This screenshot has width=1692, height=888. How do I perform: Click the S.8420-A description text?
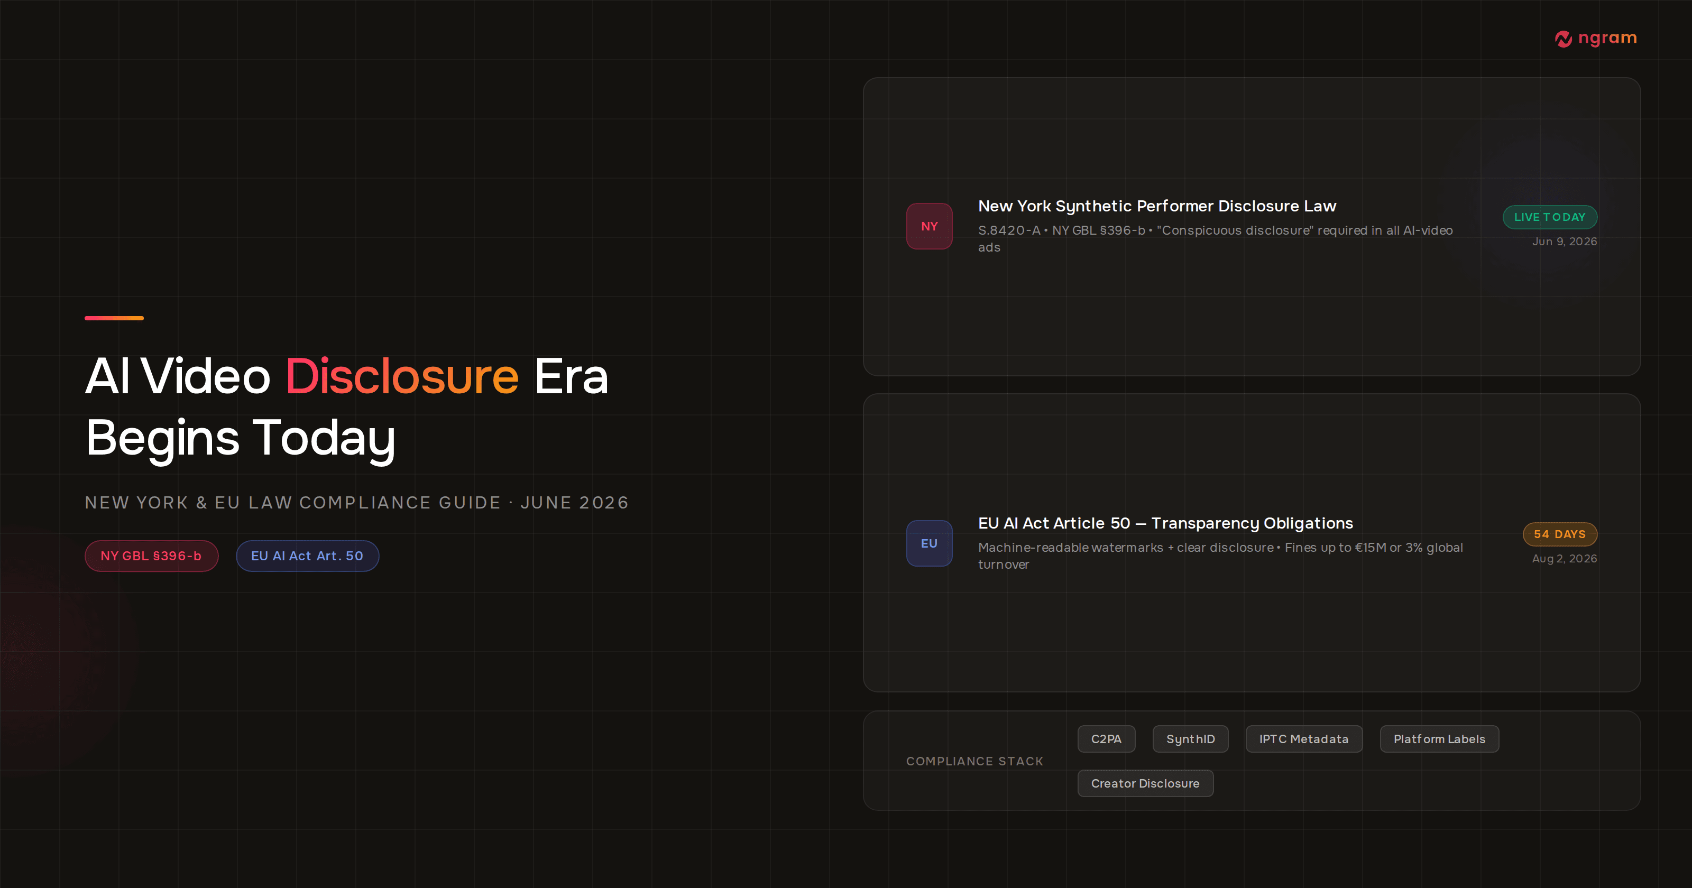(x=1215, y=239)
